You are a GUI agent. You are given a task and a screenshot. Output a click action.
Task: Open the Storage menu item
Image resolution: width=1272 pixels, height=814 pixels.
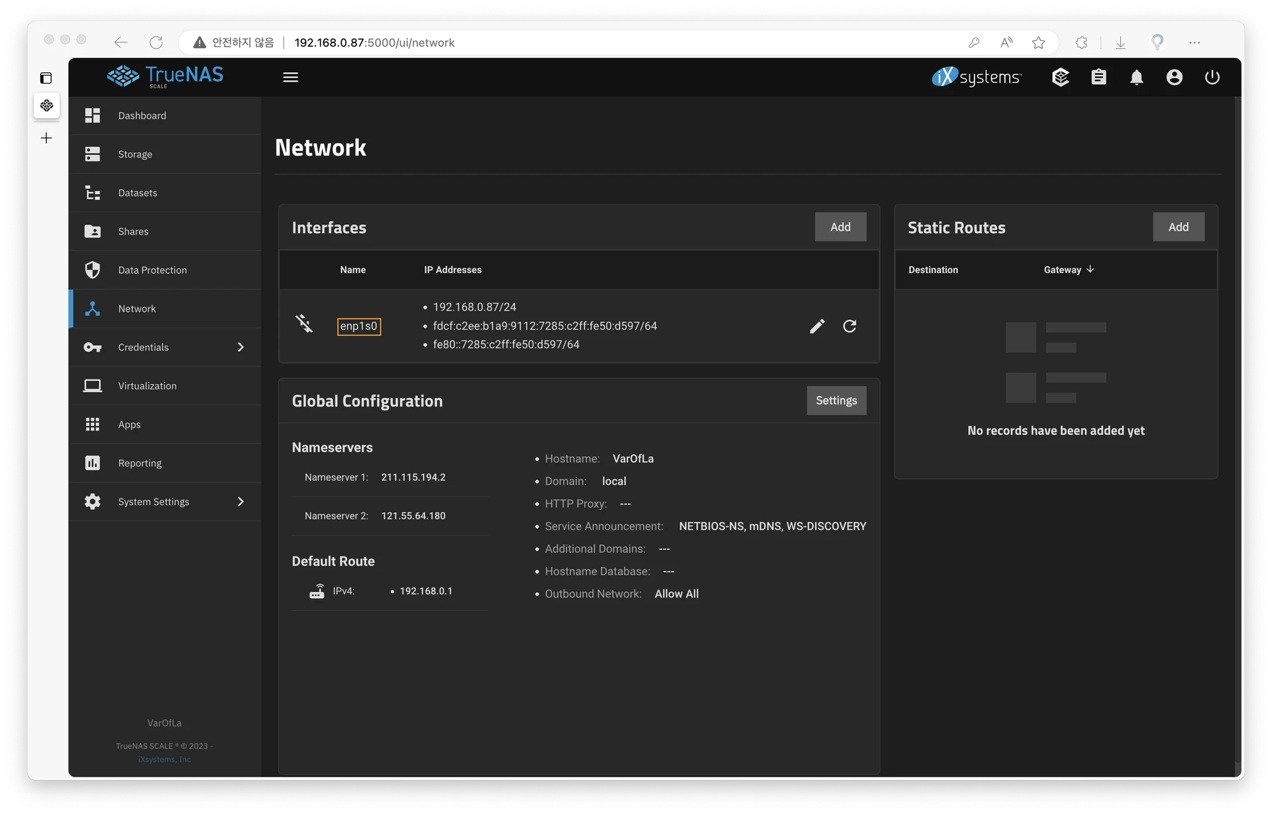135,154
